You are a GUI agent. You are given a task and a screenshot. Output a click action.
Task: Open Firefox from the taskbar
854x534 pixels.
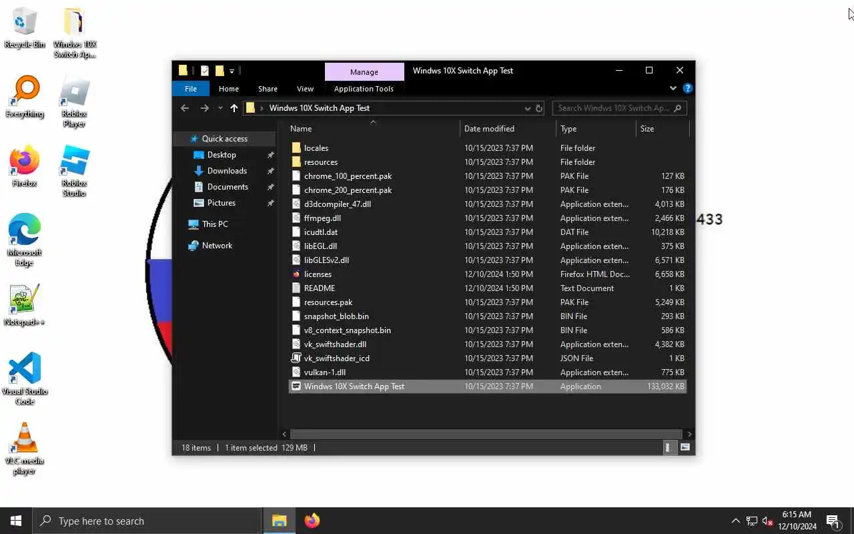[312, 521]
